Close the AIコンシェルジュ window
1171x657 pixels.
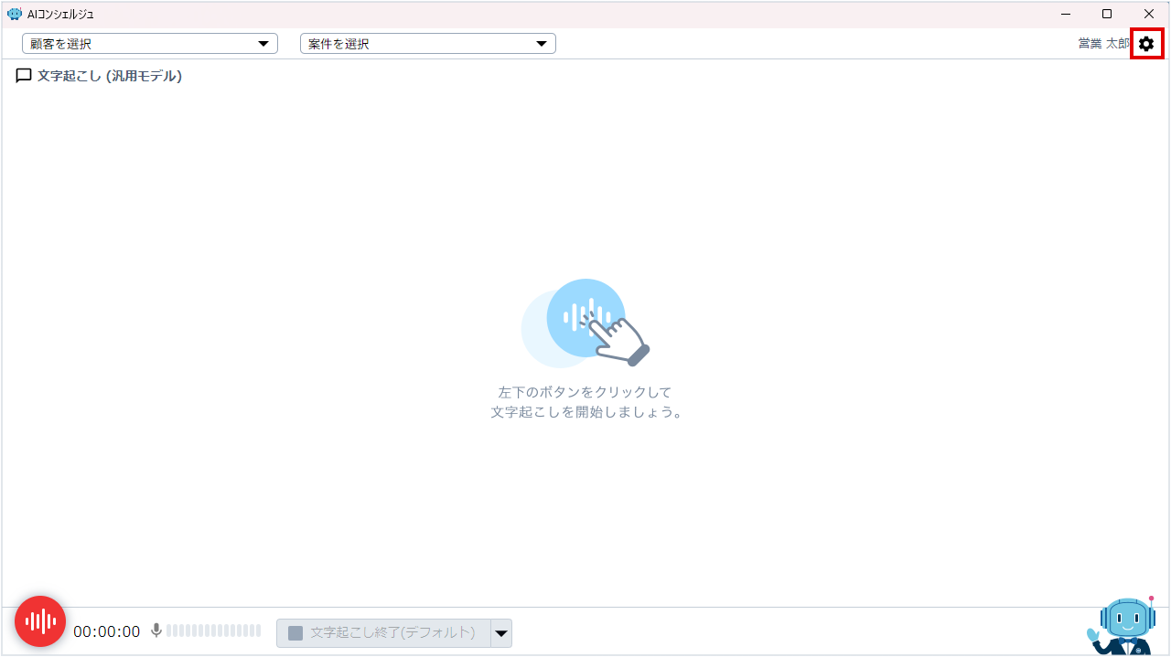1149,14
